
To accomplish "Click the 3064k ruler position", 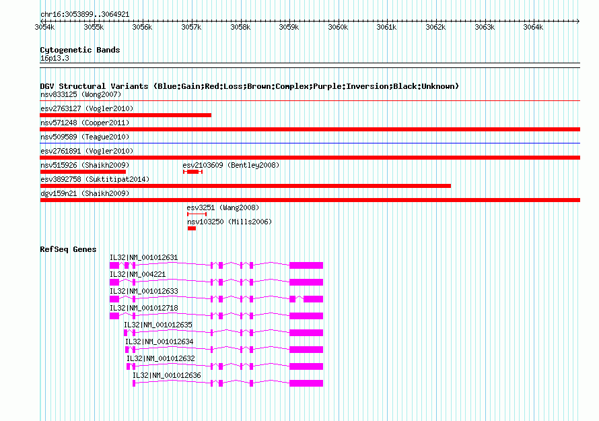I will (x=533, y=27).
